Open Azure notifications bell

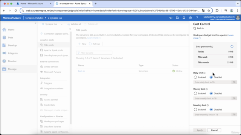pos(184,18)
